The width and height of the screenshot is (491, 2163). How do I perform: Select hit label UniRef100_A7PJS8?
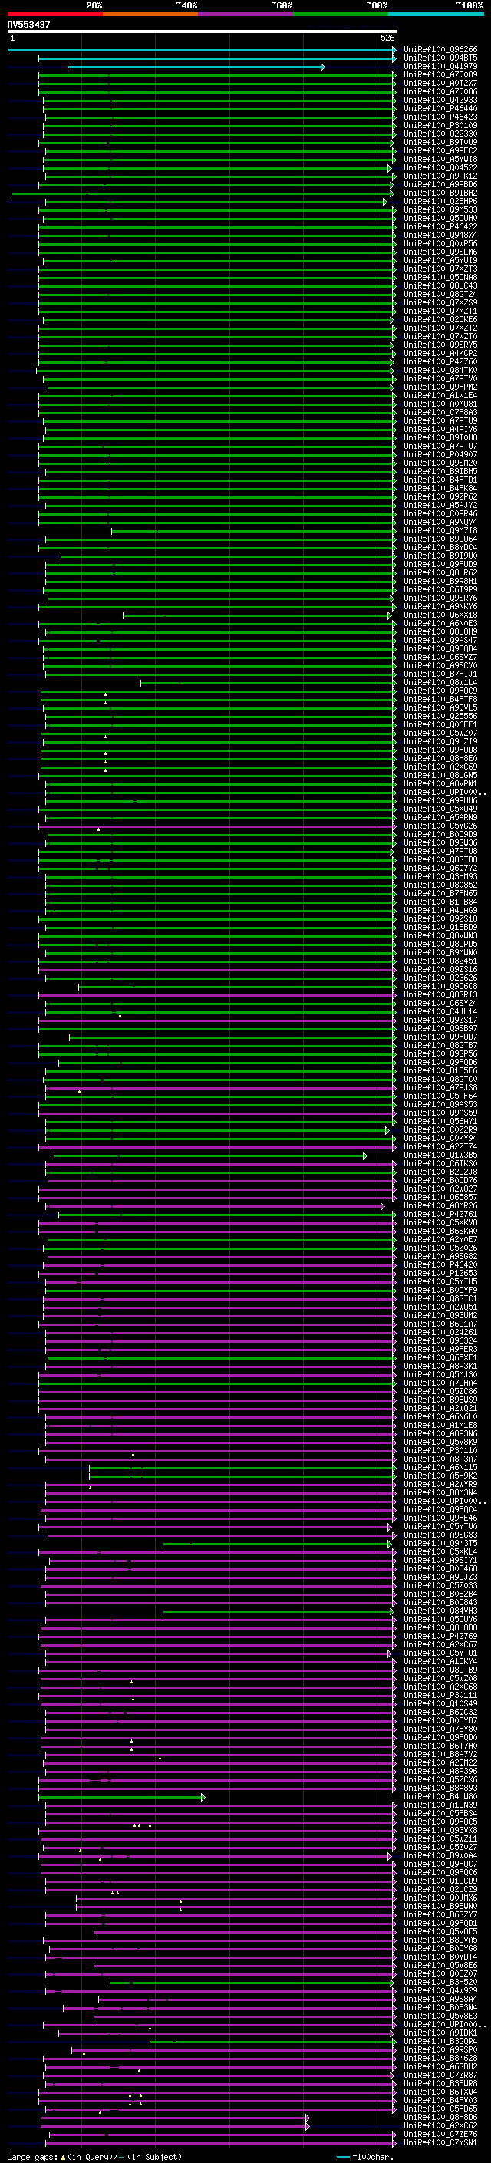440,1087
